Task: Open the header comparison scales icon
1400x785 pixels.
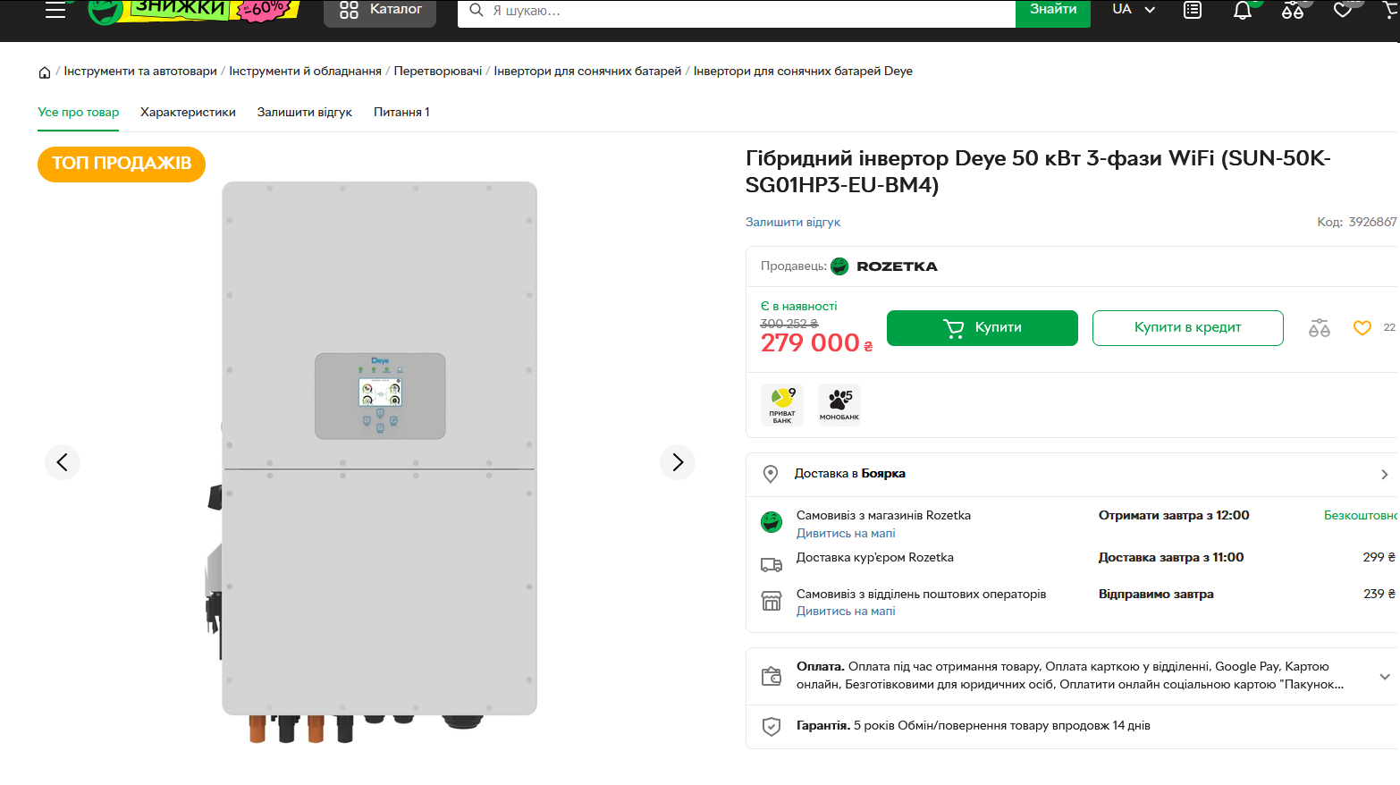Action: pos(1293,10)
